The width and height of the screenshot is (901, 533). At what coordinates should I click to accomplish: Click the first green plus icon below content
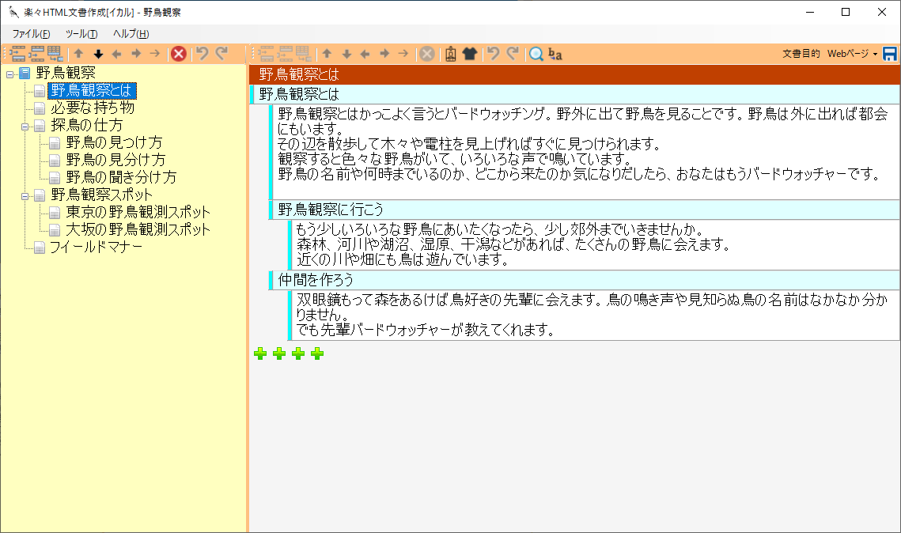260,353
